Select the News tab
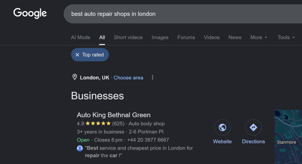Image resolution: width=302 pixels, height=164 pixels. (235, 37)
